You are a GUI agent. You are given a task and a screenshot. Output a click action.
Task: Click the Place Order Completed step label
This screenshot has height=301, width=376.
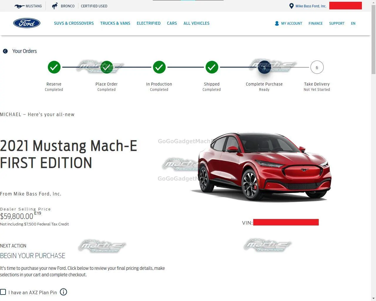pos(106,86)
